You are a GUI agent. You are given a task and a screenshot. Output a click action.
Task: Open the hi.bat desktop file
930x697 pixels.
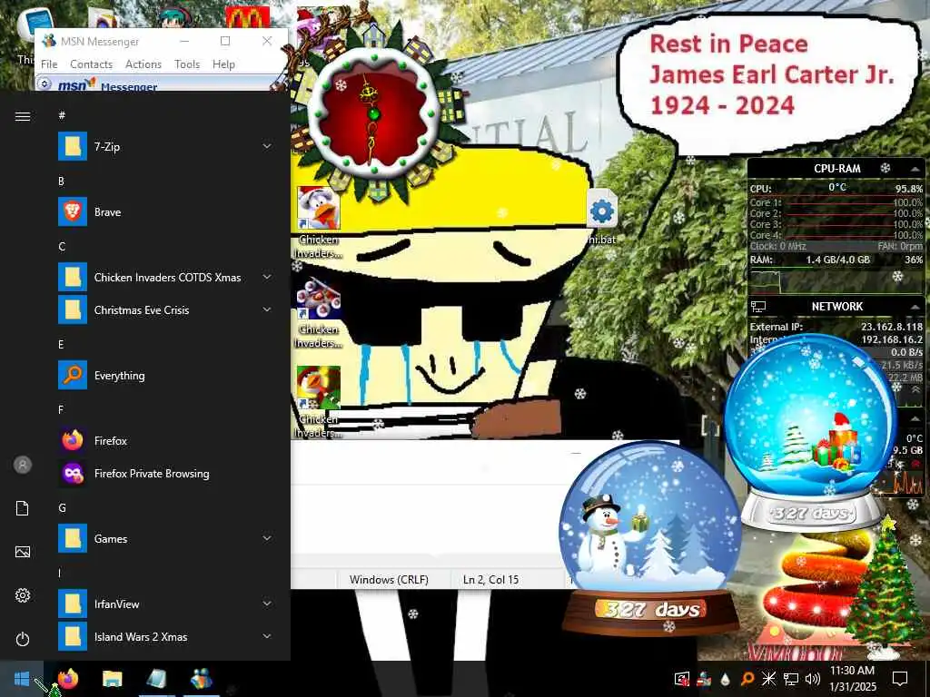coord(602,217)
